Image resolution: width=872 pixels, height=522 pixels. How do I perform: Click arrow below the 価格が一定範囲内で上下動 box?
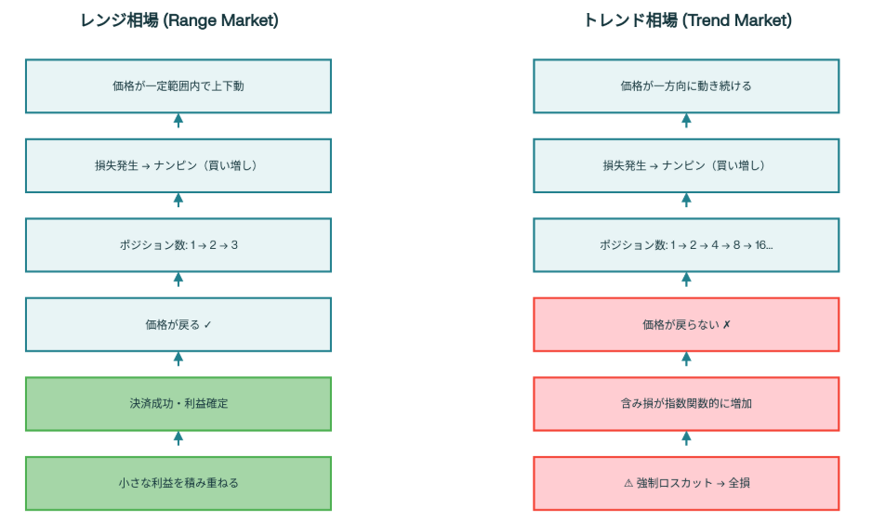[x=178, y=121]
